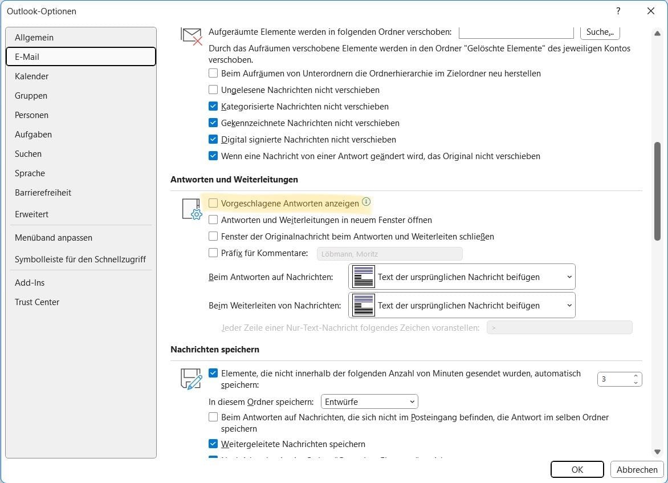This screenshot has height=483, width=668.
Task: Uncheck Gekennzeichnete Nachrichten nicht verschieben
Action: click(x=213, y=123)
